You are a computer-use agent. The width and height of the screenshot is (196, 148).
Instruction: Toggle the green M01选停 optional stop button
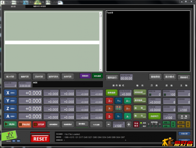click(97, 76)
